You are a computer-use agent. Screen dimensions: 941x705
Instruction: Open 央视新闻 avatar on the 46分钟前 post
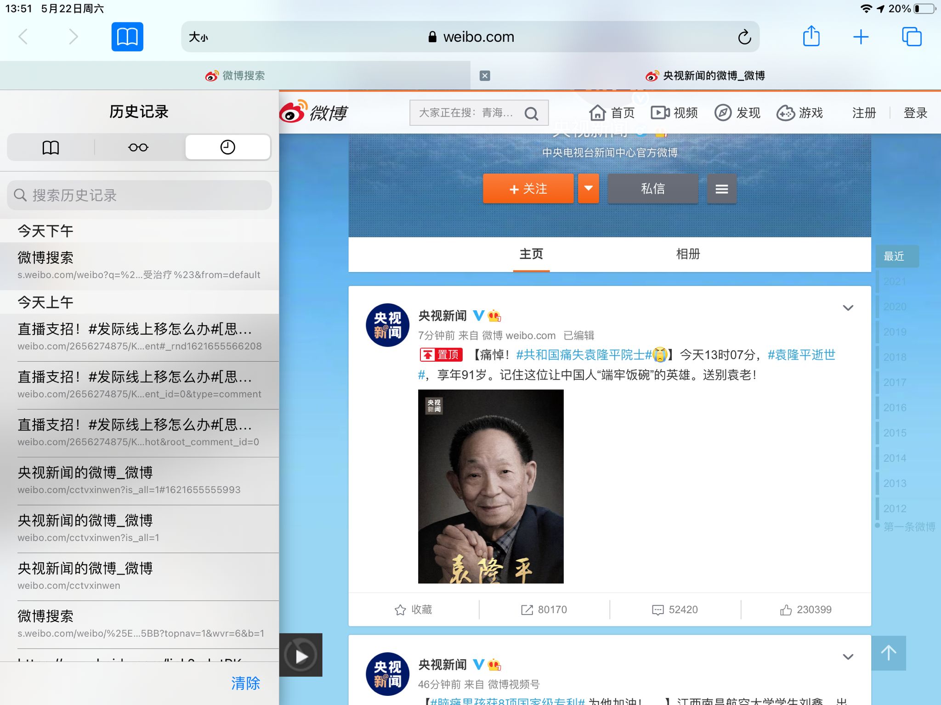pyautogui.click(x=388, y=674)
